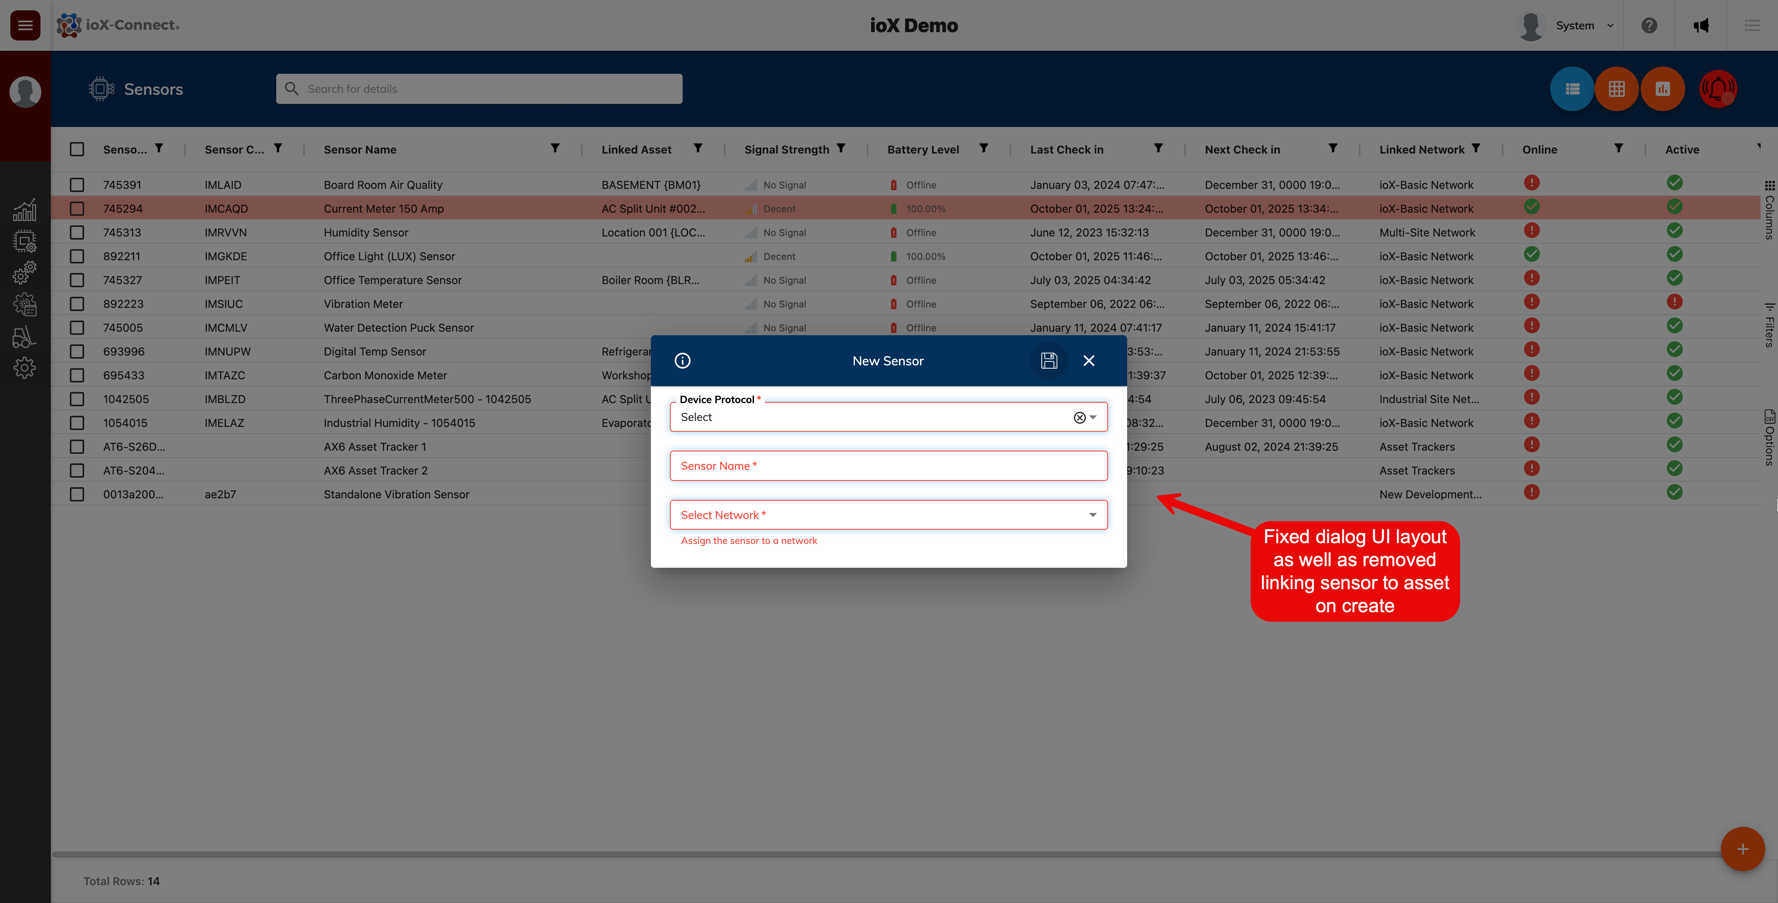Click the megaphone announcements icon

coord(1701,25)
